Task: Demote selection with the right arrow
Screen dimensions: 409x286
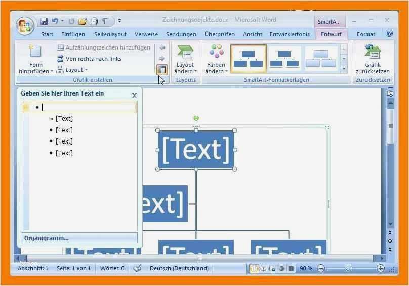Action: coord(162,58)
